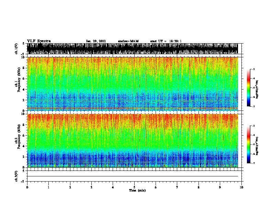Click the -7 label on ch.2 color bar

click(253, 163)
